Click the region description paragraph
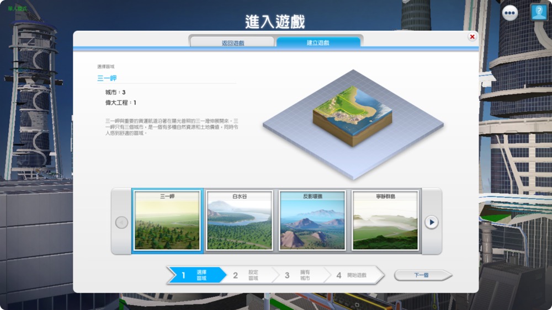Viewport: 552px width, 310px height. click(172, 127)
